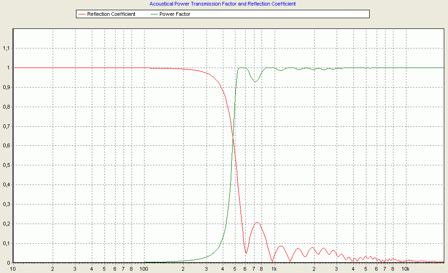The height and width of the screenshot is (273, 448).
Task: Click the "10k" frequency axis label
Action: click(406, 269)
